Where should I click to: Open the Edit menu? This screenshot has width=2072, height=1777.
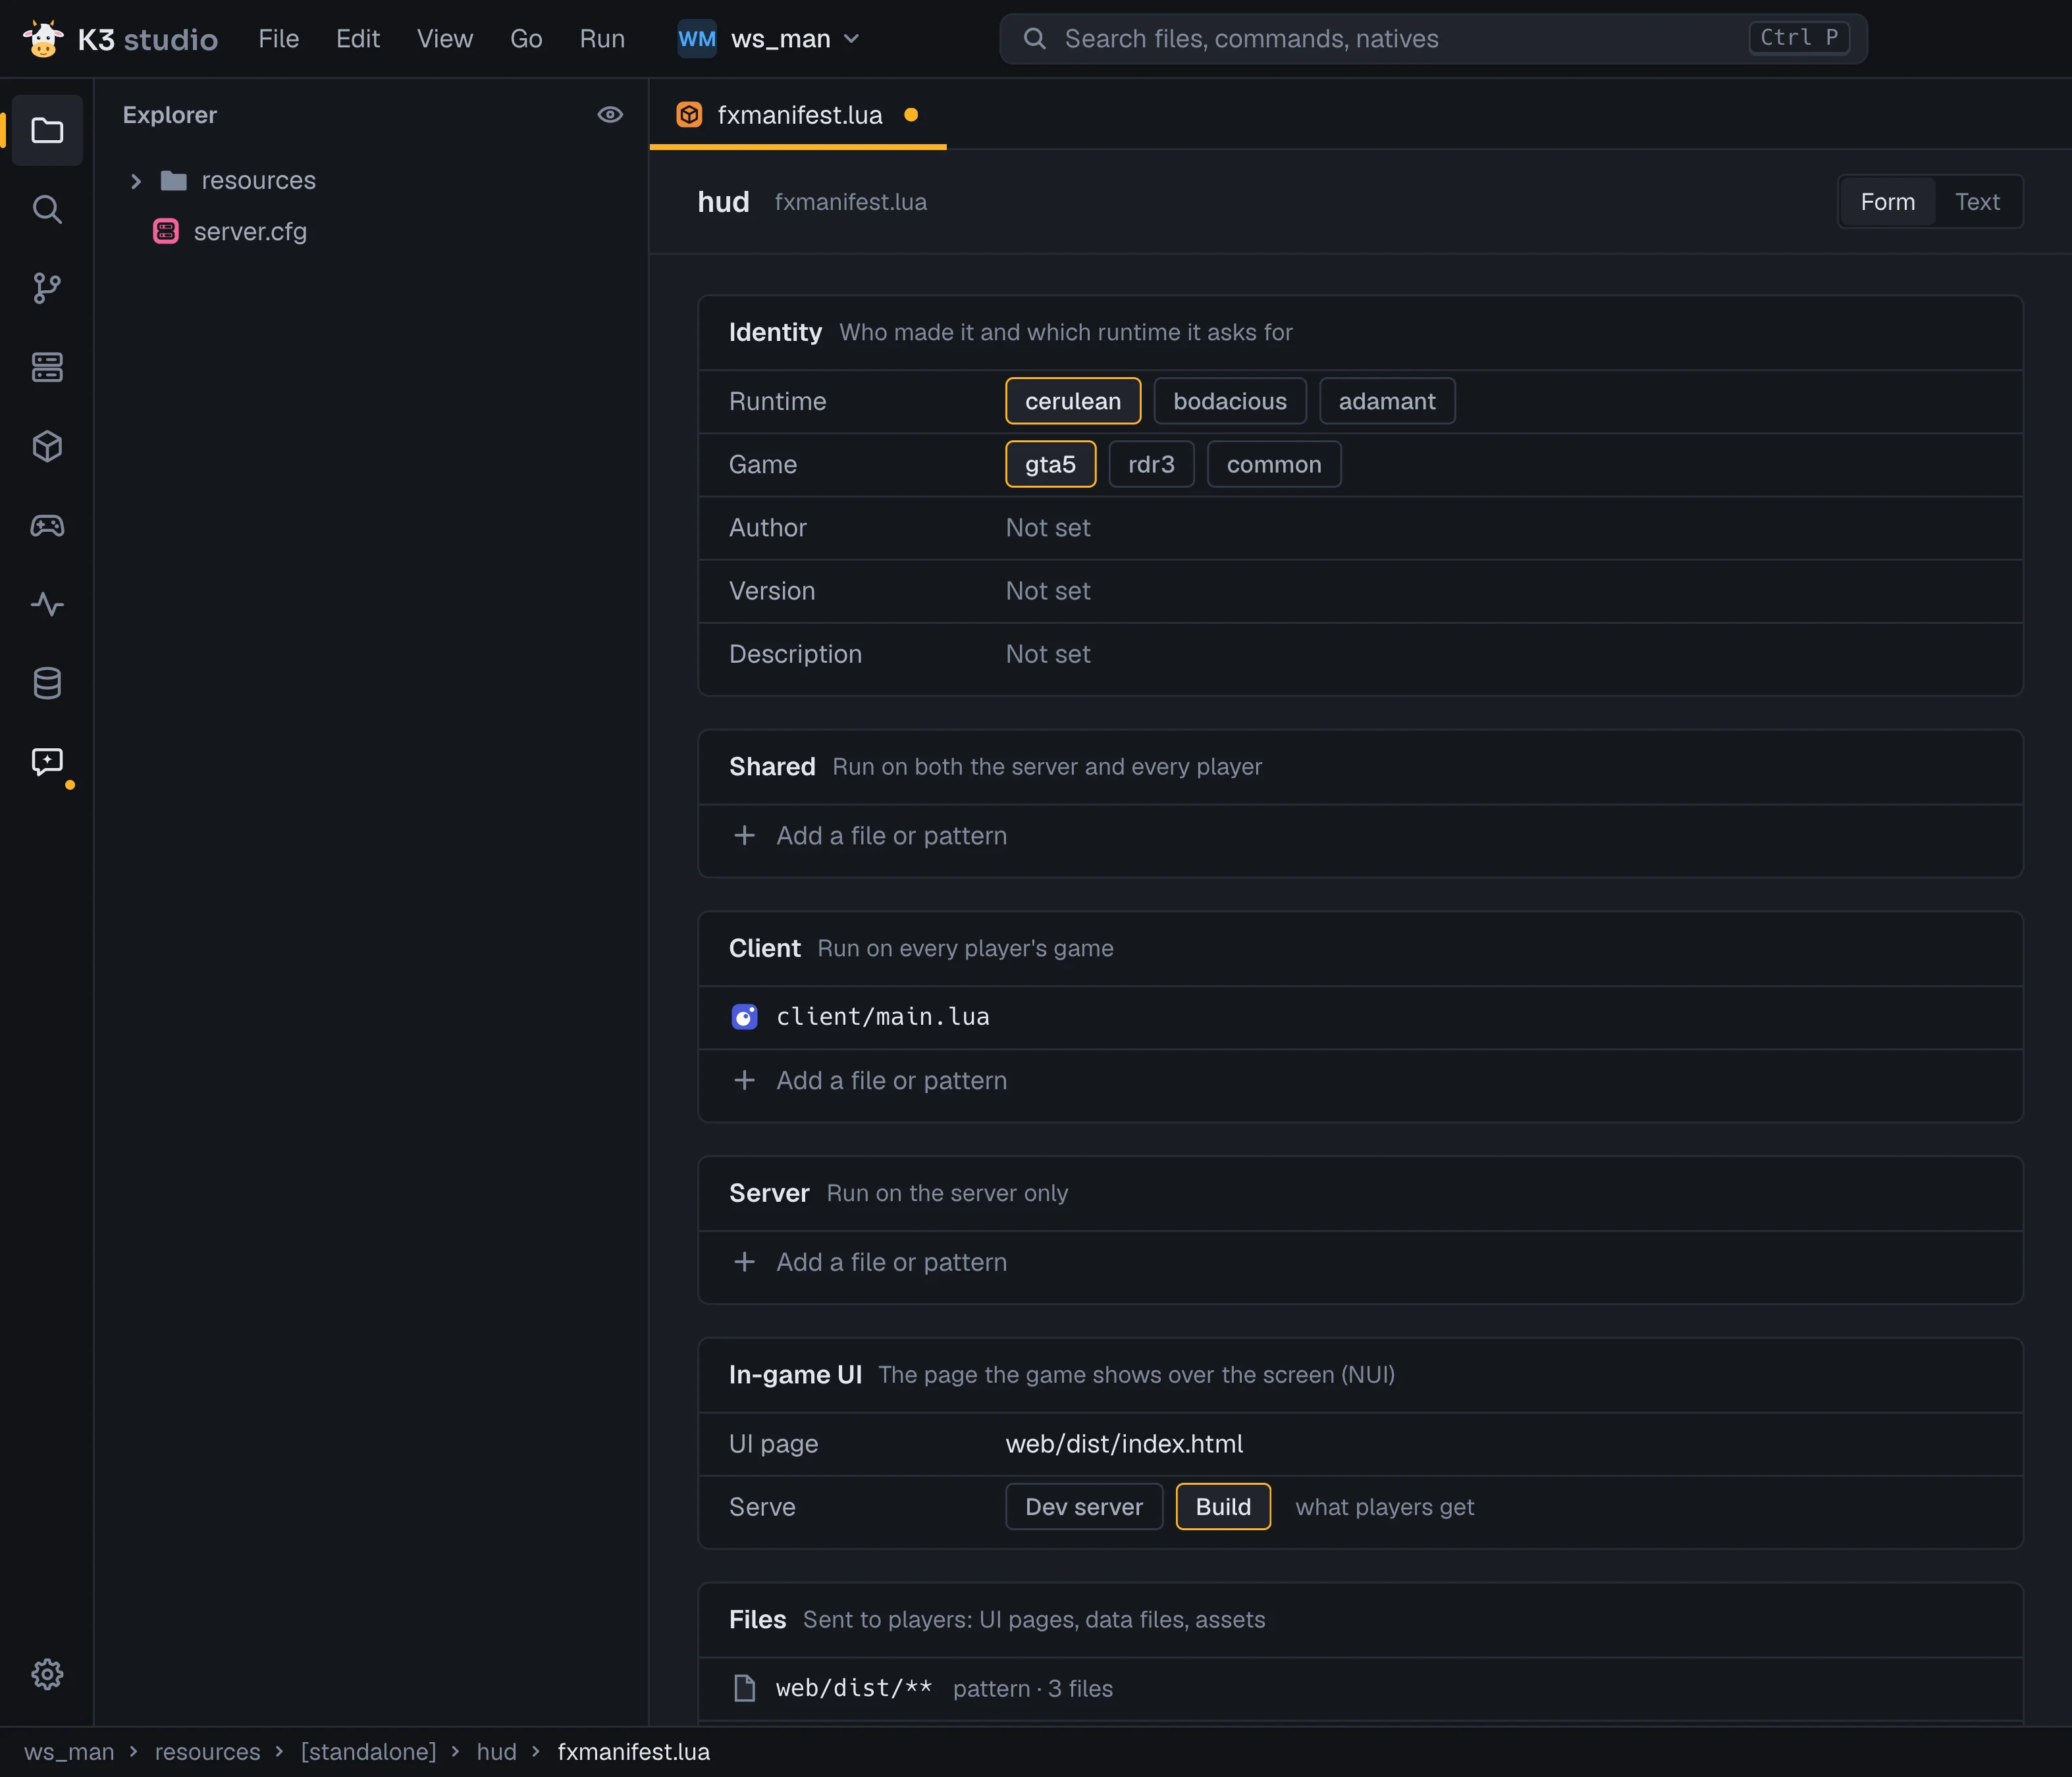(358, 39)
